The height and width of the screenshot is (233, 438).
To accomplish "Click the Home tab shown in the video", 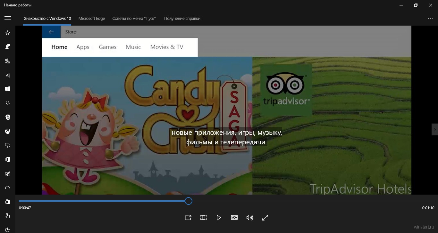I will [x=59, y=47].
